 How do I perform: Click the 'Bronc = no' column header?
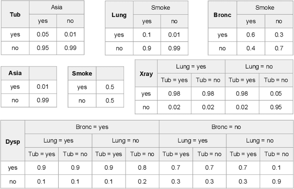tap(226, 127)
